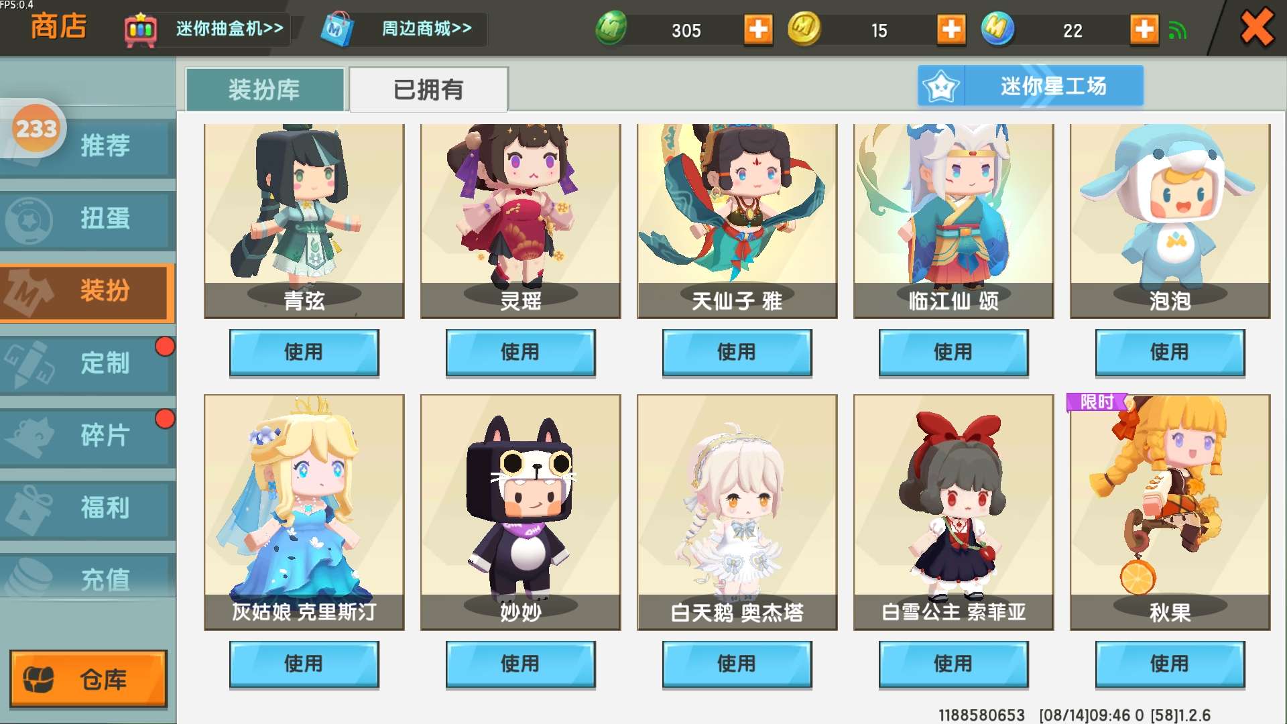
Task: Select the 泡泡 dolphin skin thumbnail
Action: [x=1170, y=221]
